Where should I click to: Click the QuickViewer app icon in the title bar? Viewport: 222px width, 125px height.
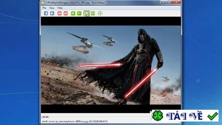point(43,3)
